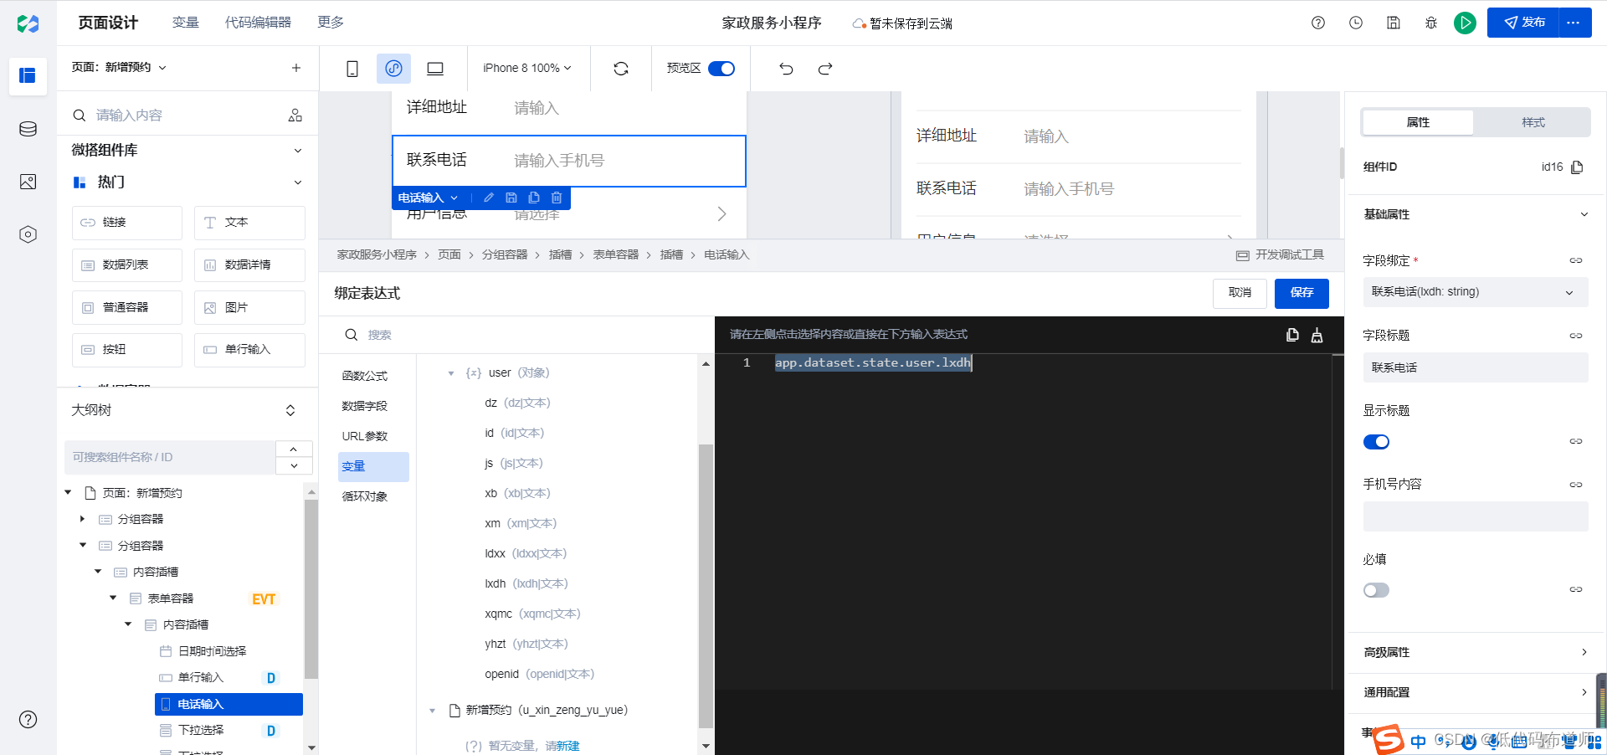This screenshot has width=1607, height=755.
Task: Collapse the 基础属性 section
Action: pos(1584,214)
